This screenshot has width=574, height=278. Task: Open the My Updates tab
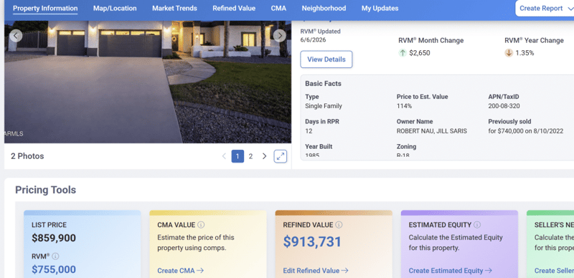coord(380,8)
